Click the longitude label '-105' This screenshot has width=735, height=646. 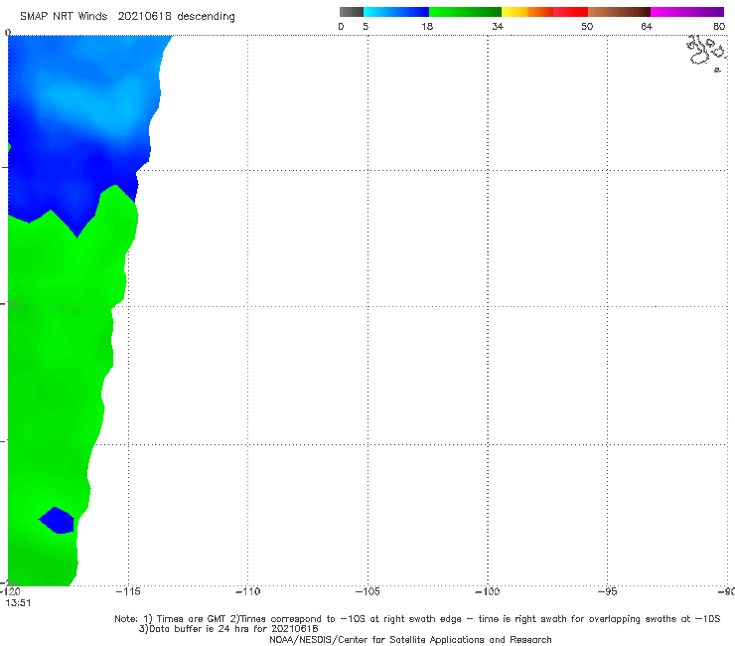[367, 591]
